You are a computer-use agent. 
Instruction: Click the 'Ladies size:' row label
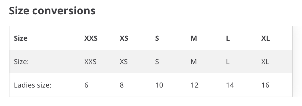(x=32, y=85)
